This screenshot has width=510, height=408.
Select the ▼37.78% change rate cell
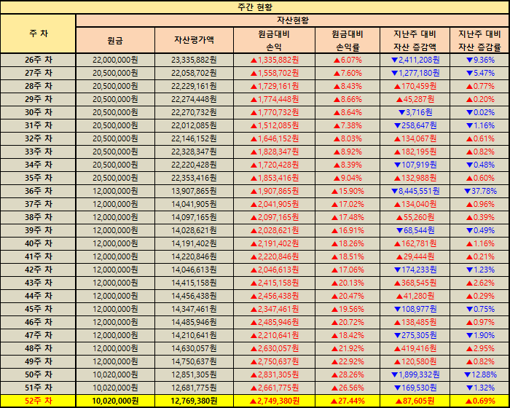coord(479,191)
